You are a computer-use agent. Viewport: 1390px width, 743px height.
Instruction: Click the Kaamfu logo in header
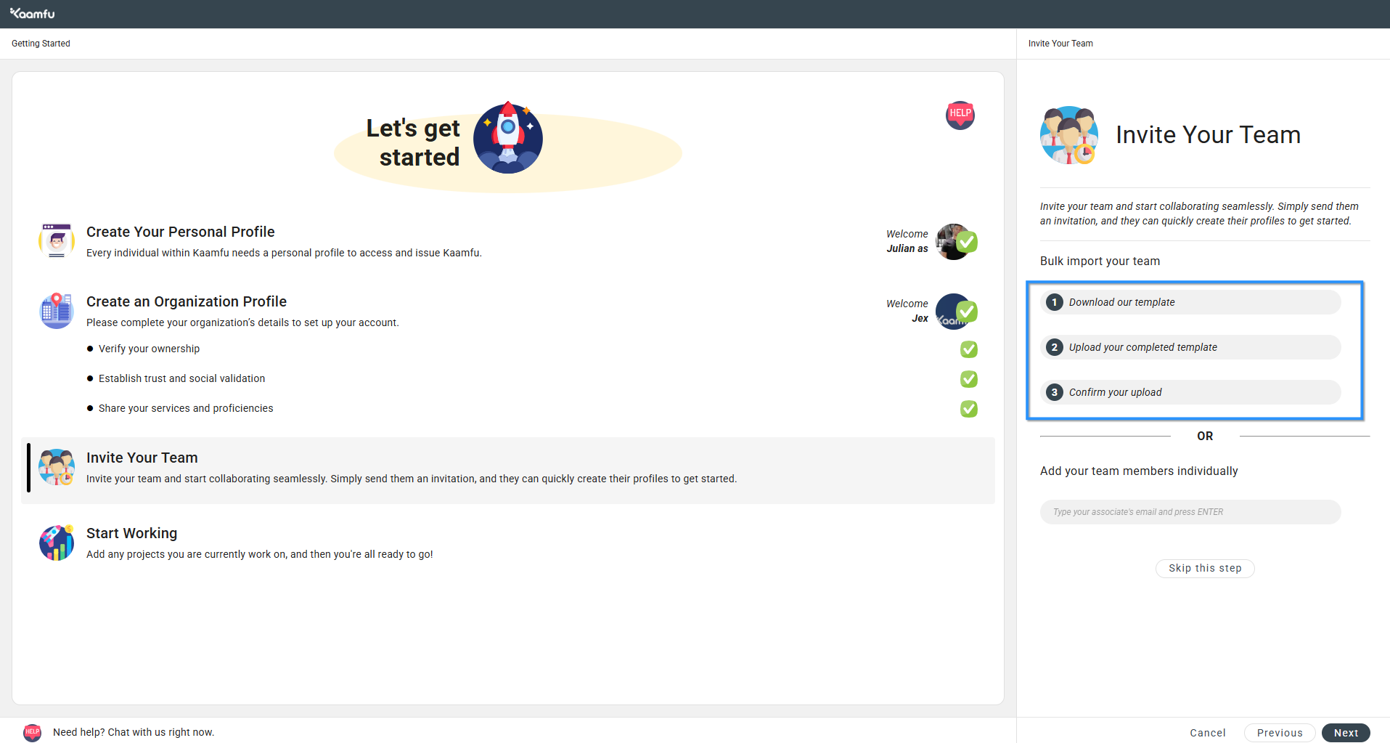[x=33, y=14]
